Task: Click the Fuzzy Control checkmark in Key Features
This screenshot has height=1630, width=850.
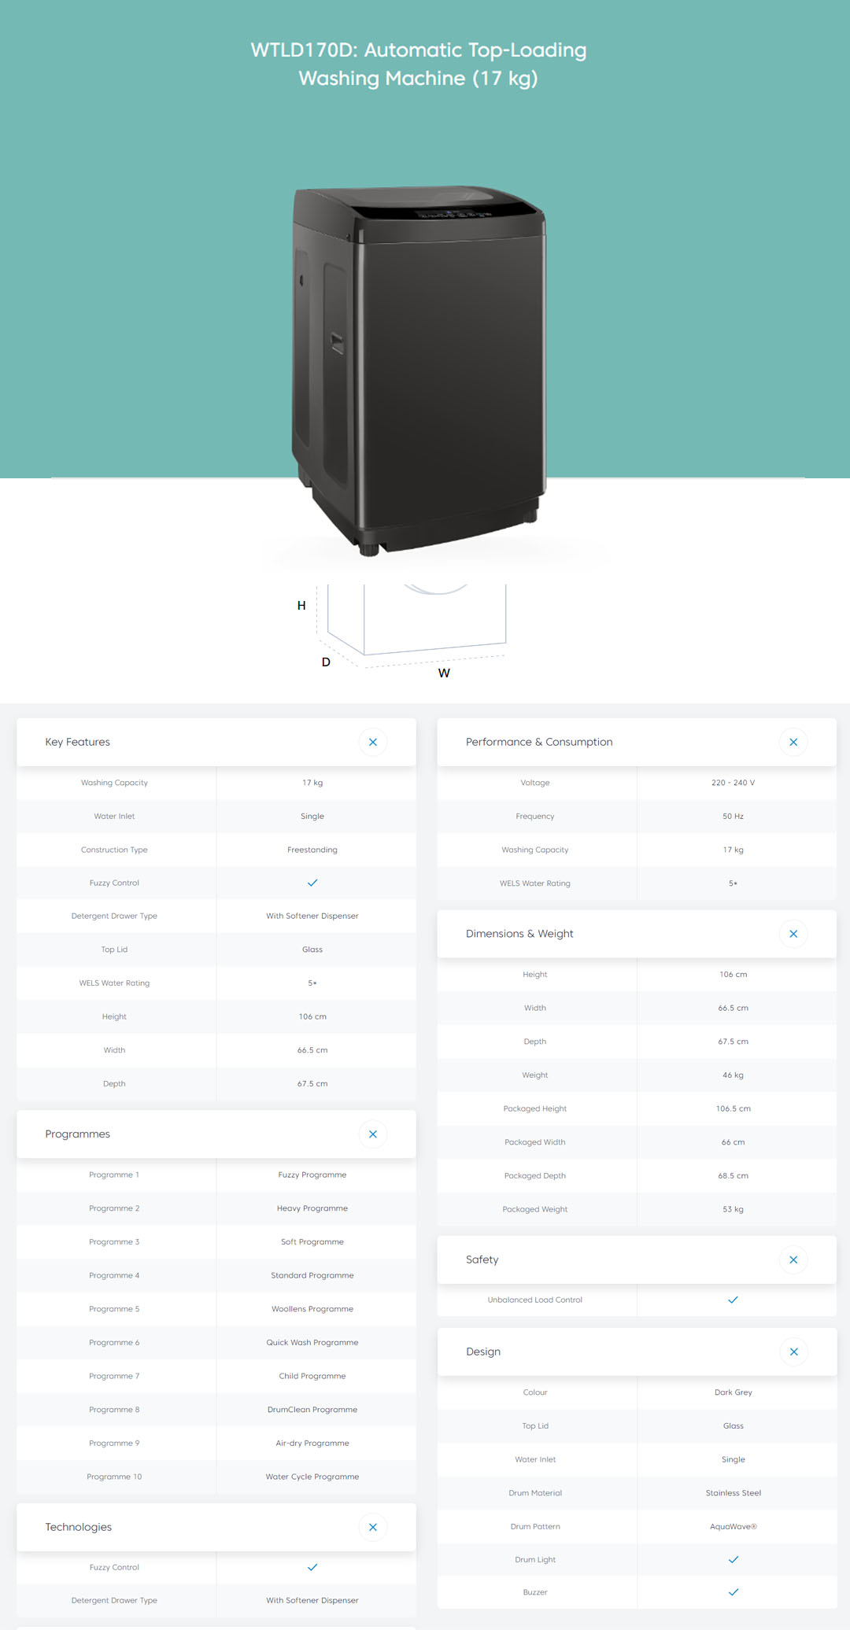Action: tap(312, 883)
